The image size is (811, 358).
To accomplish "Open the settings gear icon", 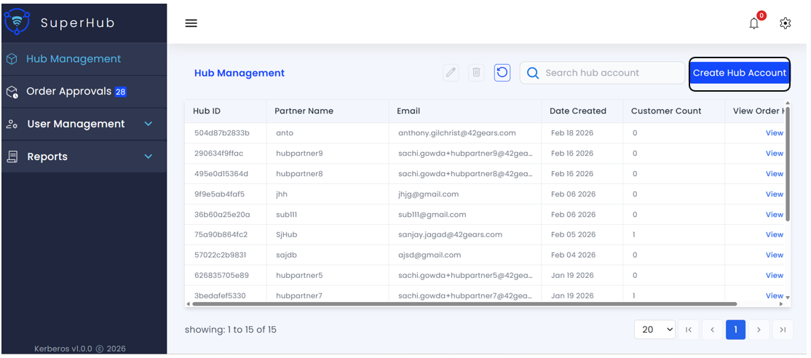I will (785, 23).
